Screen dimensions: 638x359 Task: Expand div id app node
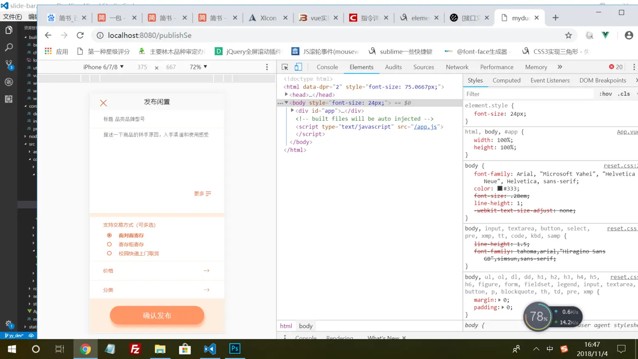[x=292, y=111]
